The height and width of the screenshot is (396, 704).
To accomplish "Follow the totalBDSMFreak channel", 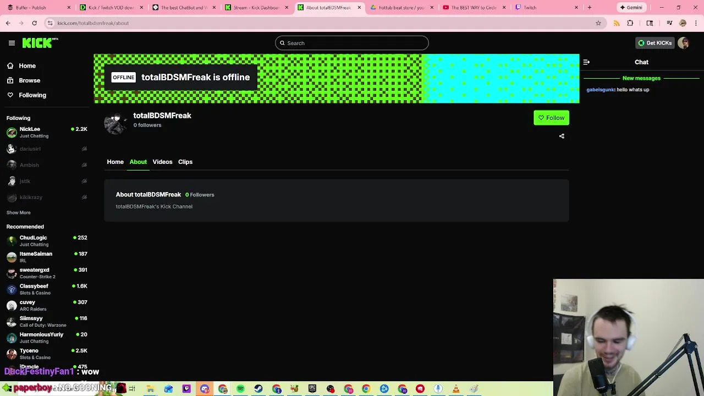I will point(551,118).
